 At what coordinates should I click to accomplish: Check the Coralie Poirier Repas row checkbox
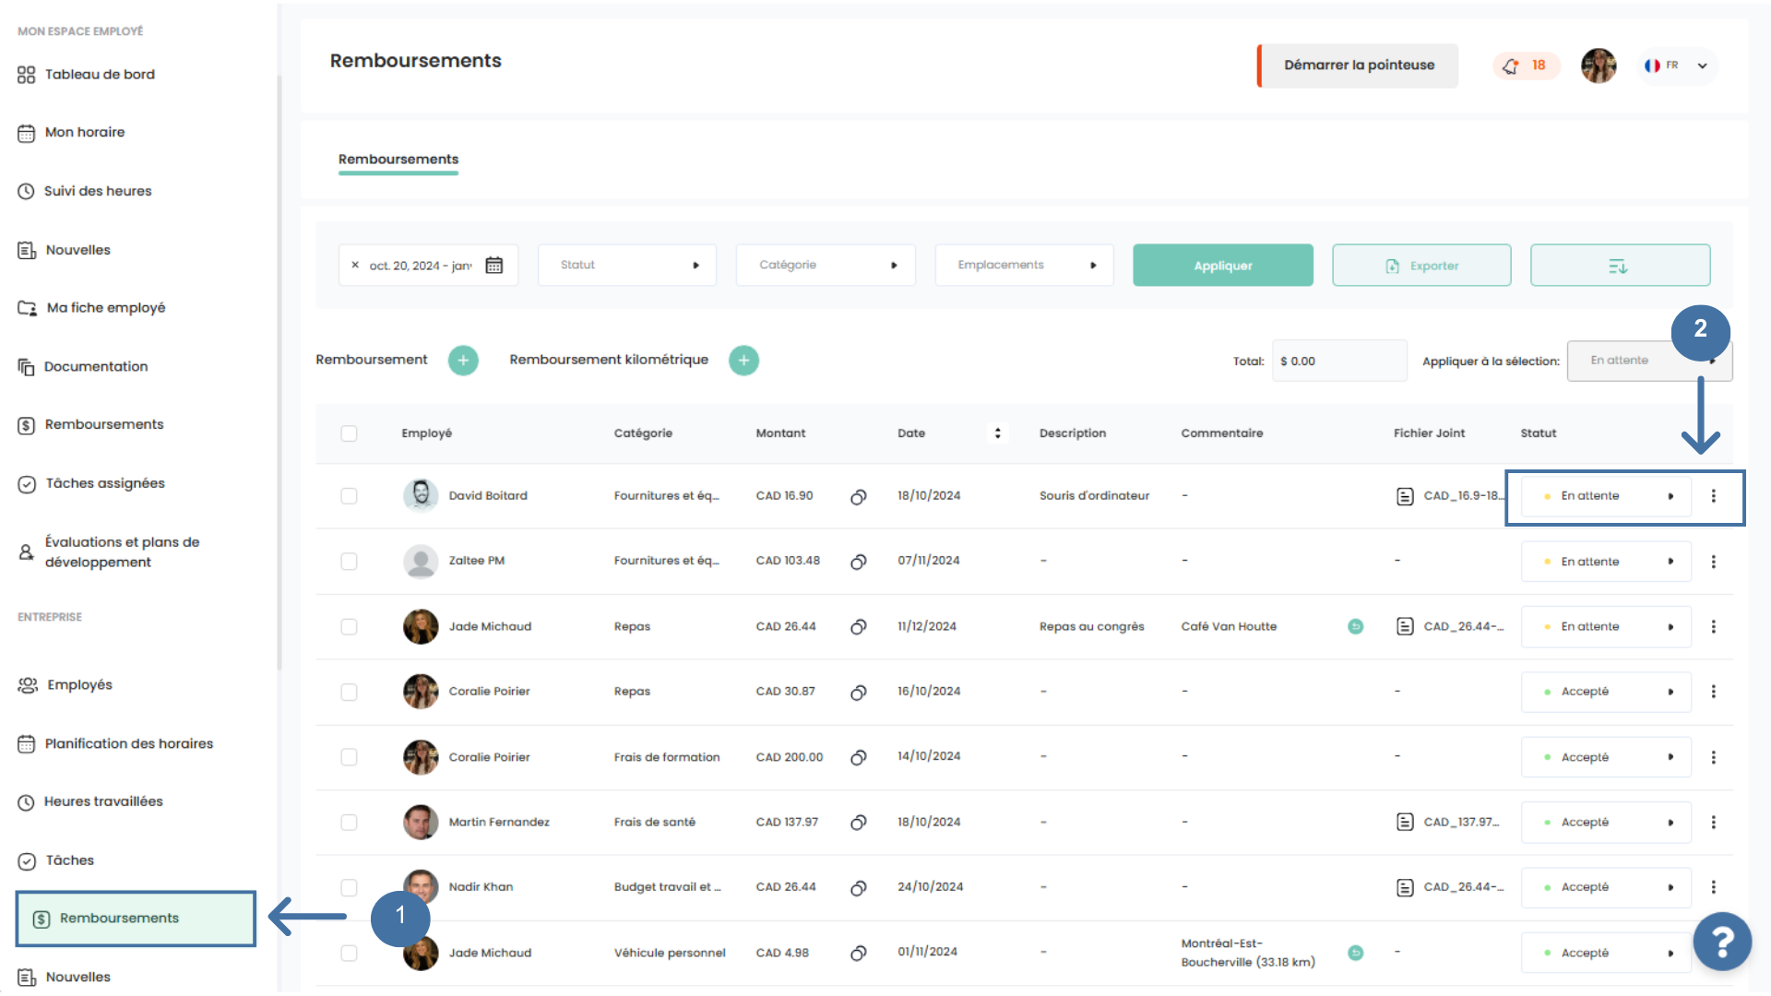pyautogui.click(x=349, y=692)
